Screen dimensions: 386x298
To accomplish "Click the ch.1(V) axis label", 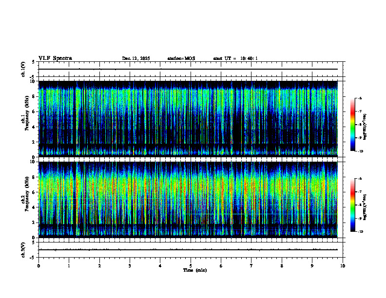I will (23, 69).
